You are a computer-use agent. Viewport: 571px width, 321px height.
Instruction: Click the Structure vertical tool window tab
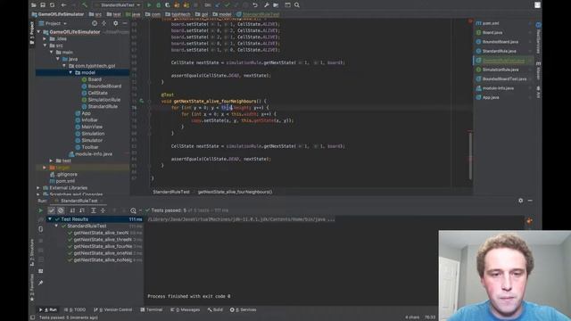(32, 252)
